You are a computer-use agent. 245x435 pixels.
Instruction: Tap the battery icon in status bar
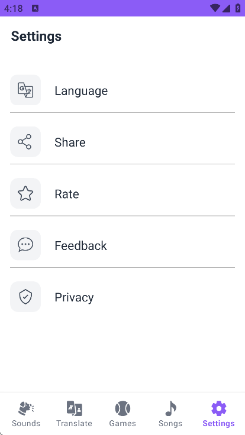coord(238,8)
